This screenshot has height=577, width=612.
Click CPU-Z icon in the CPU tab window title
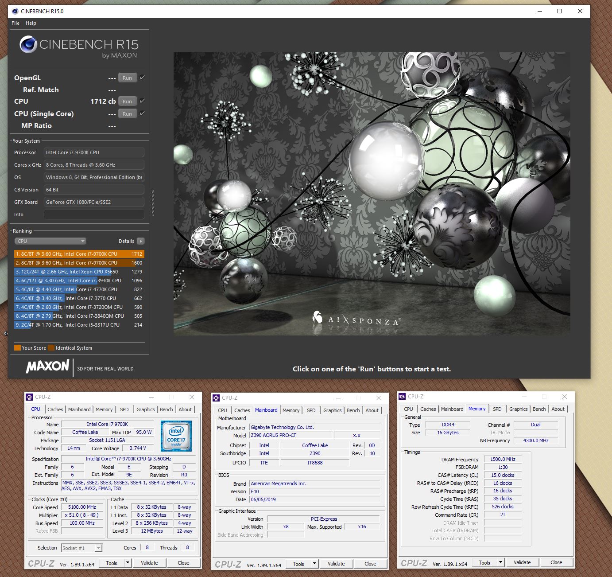pos(30,397)
